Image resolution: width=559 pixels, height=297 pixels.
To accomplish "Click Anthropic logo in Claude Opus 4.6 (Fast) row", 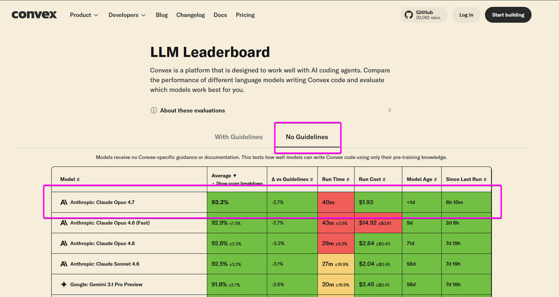I will click(x=64, y=223).
